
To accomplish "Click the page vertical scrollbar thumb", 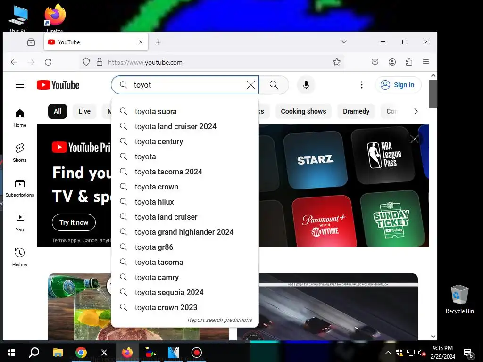I will pos(433,94).
